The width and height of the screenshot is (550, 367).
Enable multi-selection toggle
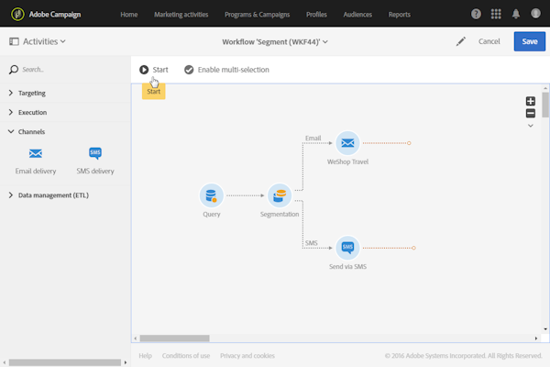[x=226, y=70]
